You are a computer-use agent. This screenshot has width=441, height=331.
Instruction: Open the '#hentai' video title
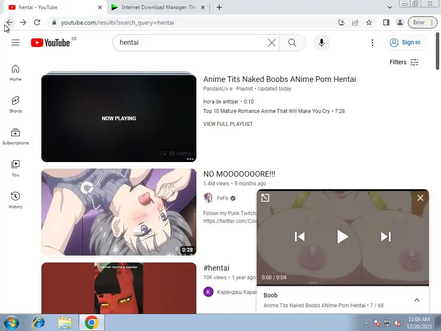click(x=216, y=268)
